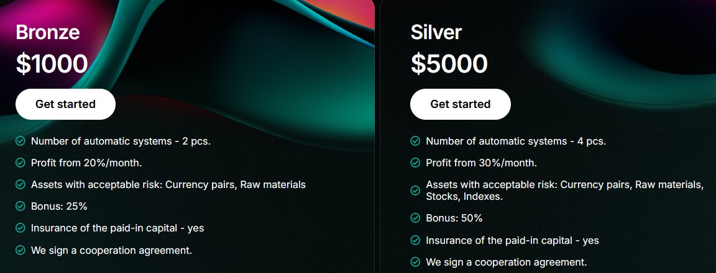This screenshot has height=273, width=716.
Task: Click Get started under Silver plan
Action: coord(460,104)
